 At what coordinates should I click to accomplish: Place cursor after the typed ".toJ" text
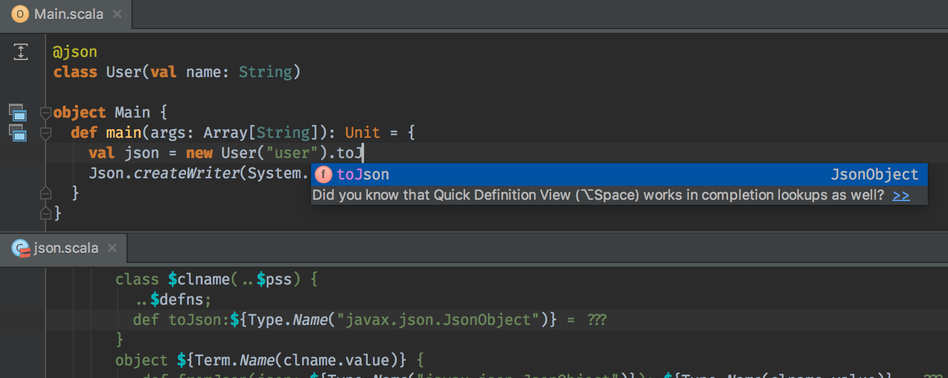coord(363,153)
